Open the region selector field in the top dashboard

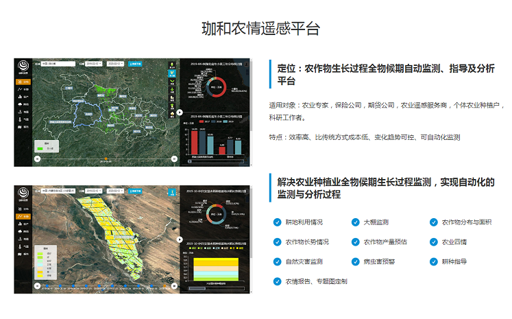[x=58, y=63]
